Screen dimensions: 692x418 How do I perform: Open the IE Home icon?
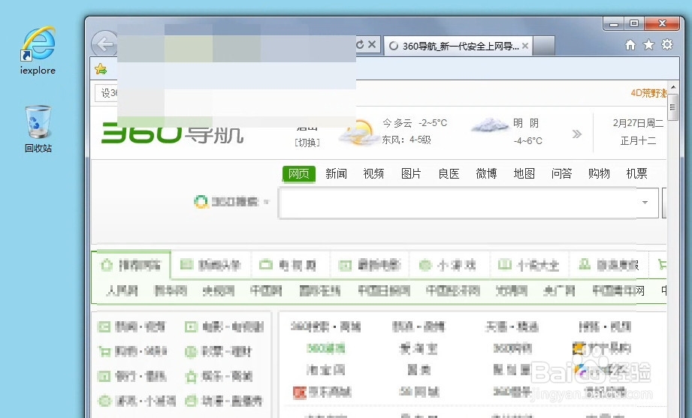coord(630,44)
